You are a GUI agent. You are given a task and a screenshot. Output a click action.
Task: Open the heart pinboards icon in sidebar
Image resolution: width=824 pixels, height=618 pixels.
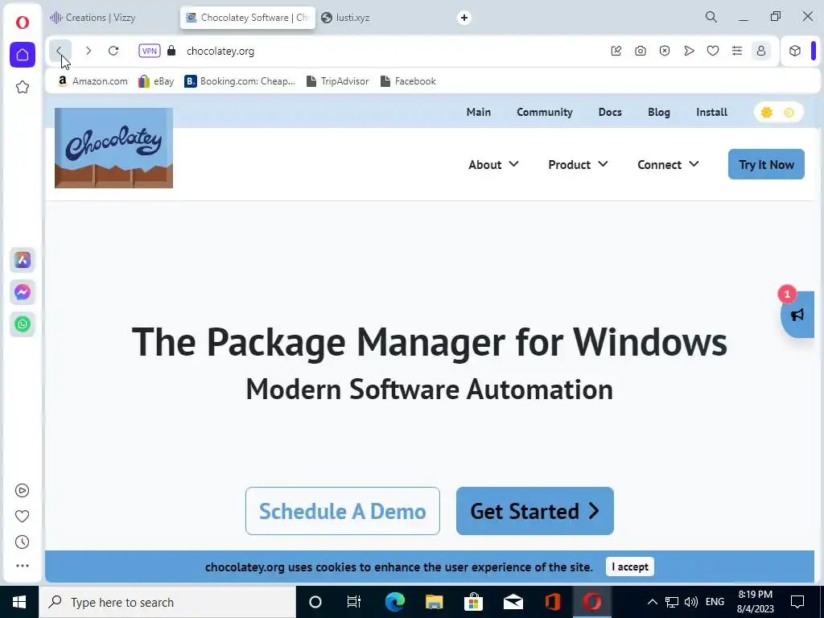22,516
